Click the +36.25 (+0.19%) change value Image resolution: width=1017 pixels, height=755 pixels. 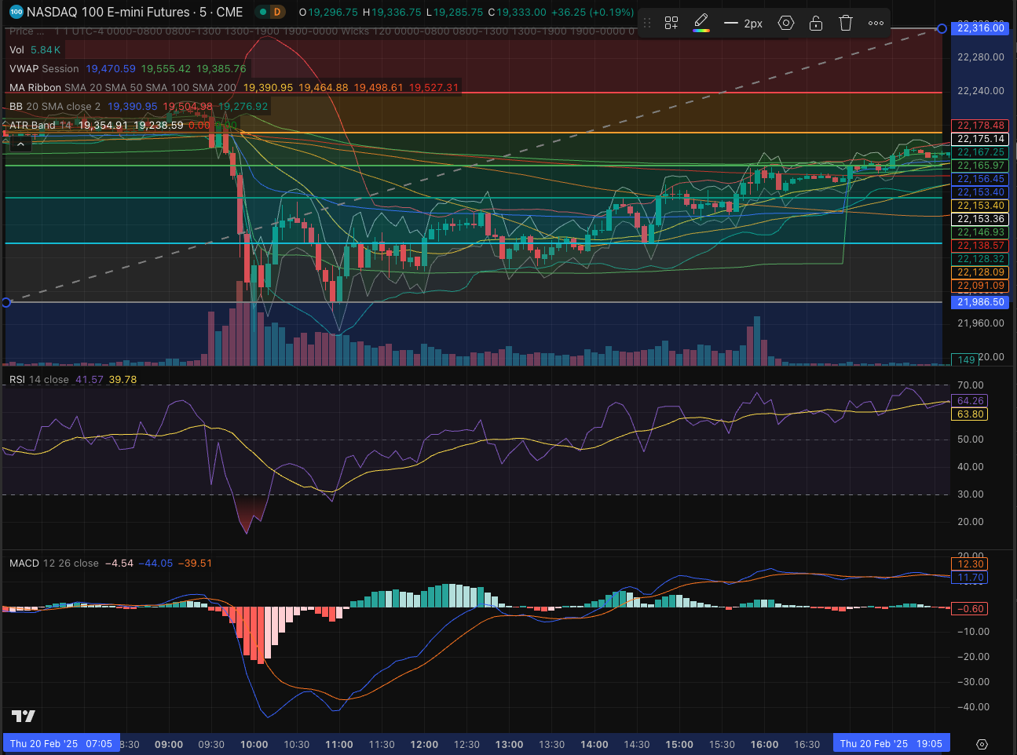[592, 12]
